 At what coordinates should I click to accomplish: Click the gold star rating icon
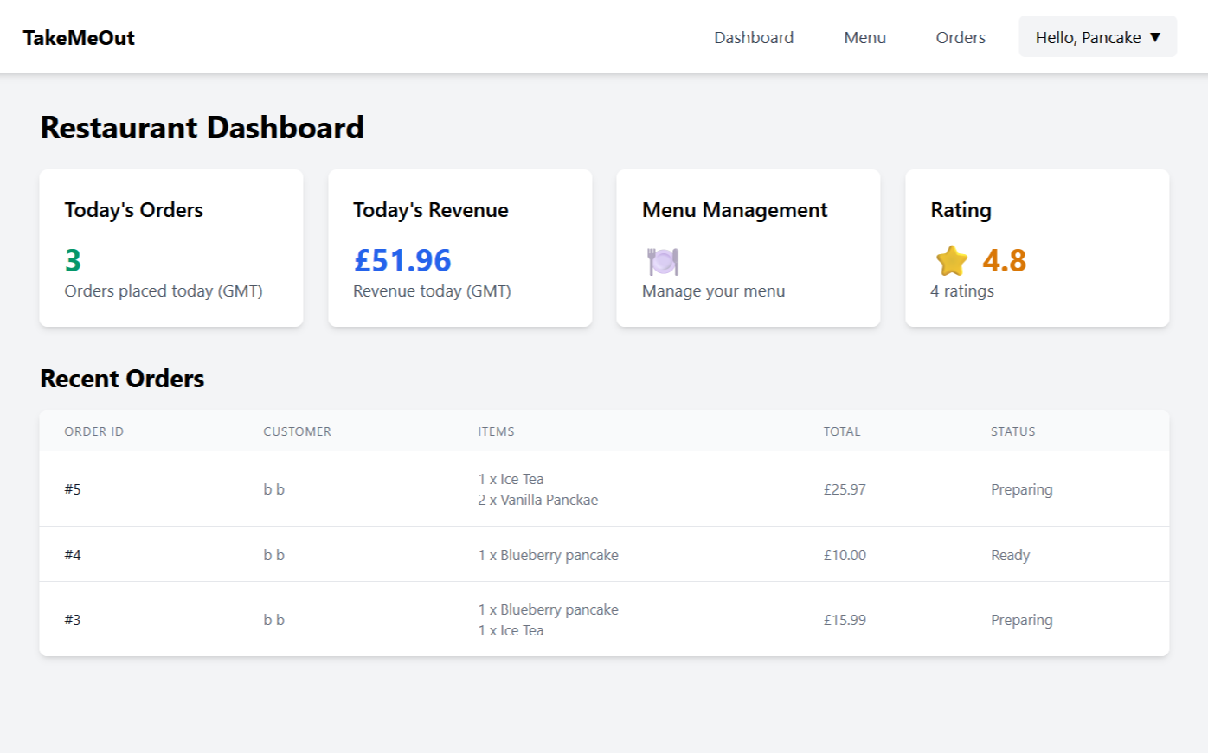[x=951, y=261]
